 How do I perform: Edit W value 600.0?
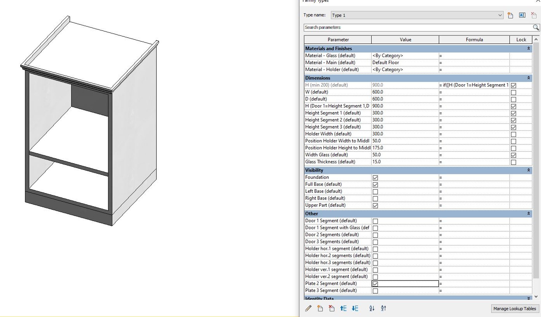(x=405, y=92)
